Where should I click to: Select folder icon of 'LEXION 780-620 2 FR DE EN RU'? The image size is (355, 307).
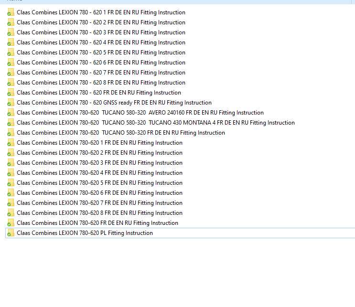[x=11, y=152]
